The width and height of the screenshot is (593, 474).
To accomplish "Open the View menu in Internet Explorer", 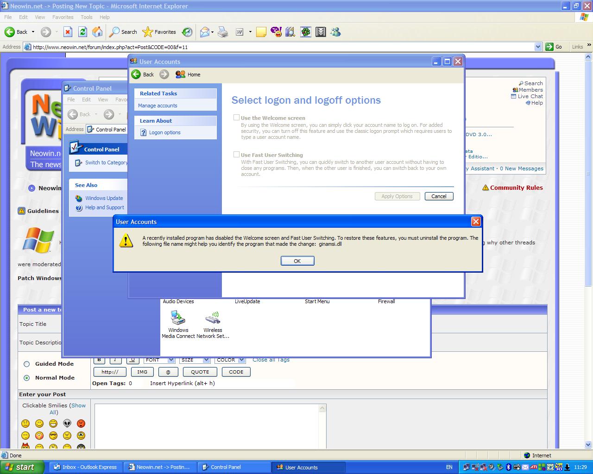I will [40, 17].
